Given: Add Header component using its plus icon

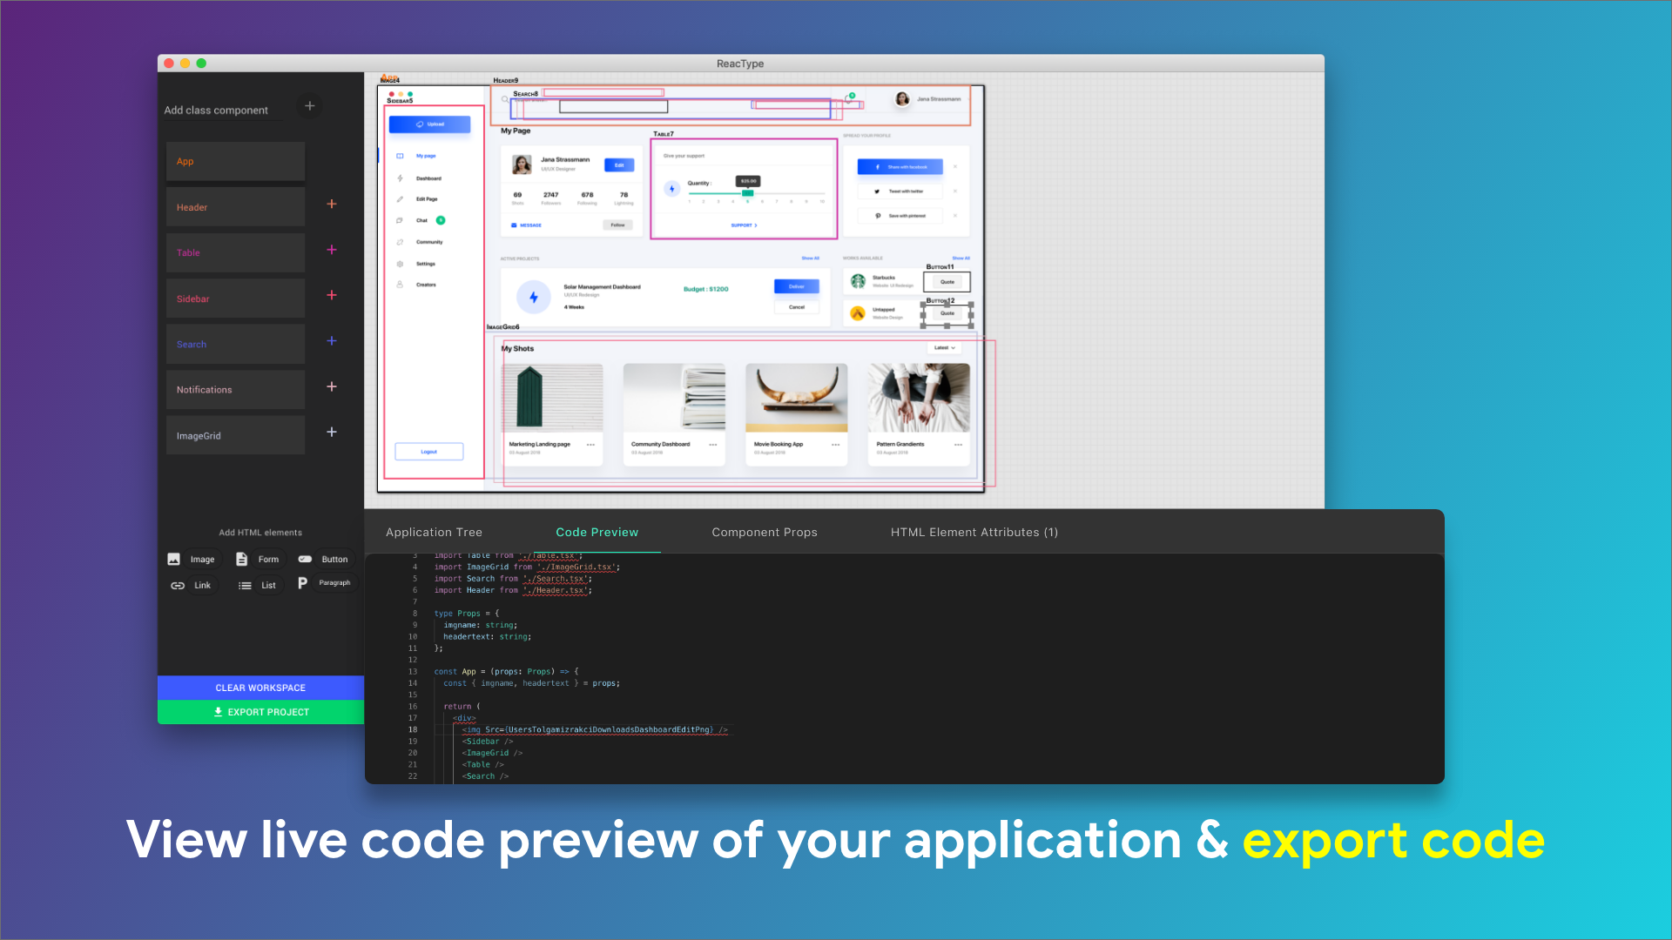Looking at the screenshot, I should (x=332, y=204).
